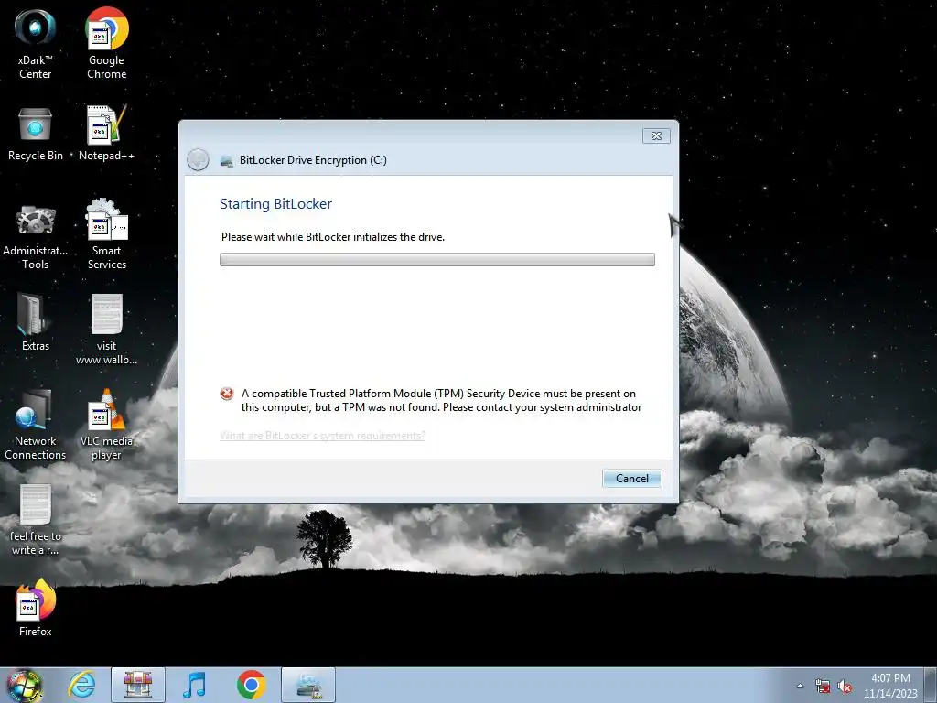This screenshot has height=703, width=937.
Task: Open xDark Center desktop icon
Action: pos(36,43)
